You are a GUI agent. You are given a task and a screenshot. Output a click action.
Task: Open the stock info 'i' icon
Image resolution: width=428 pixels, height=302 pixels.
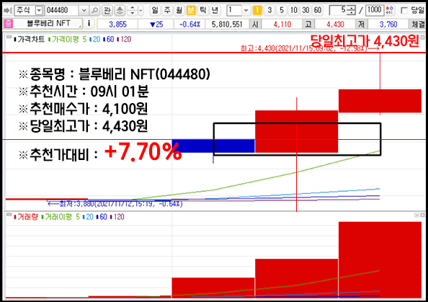point(89,24)
